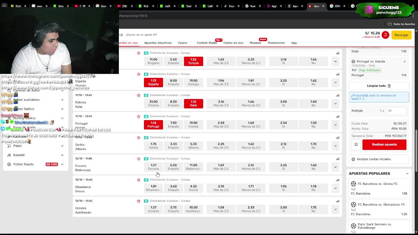Image resolution: width=418 pixels, height=235 pixels.
Task: Favorite the Portugal vs Irlanda match star
Action: (x=138, y=117)
